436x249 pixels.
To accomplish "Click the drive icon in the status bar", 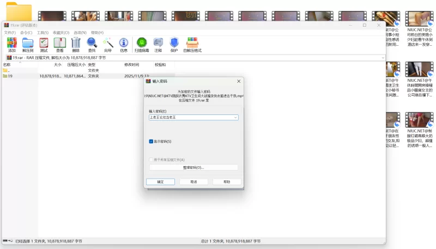I will 5,241.
